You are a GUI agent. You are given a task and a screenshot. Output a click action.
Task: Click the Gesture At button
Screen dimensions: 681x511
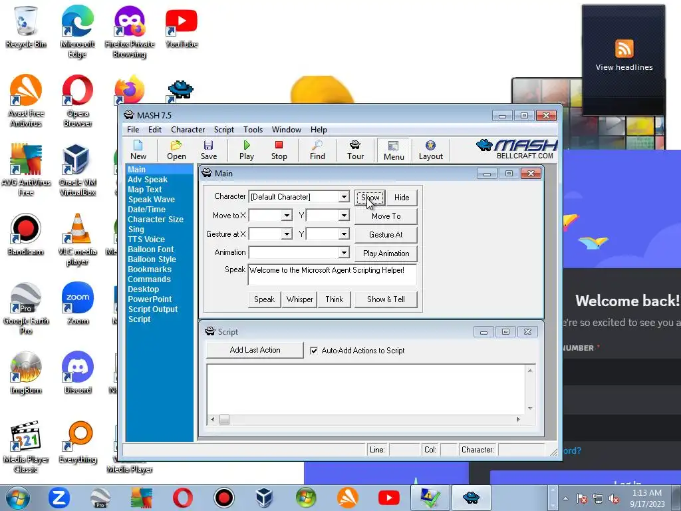[386, 235]
